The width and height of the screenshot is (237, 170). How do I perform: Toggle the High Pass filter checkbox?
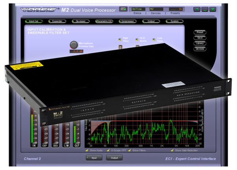120,39
